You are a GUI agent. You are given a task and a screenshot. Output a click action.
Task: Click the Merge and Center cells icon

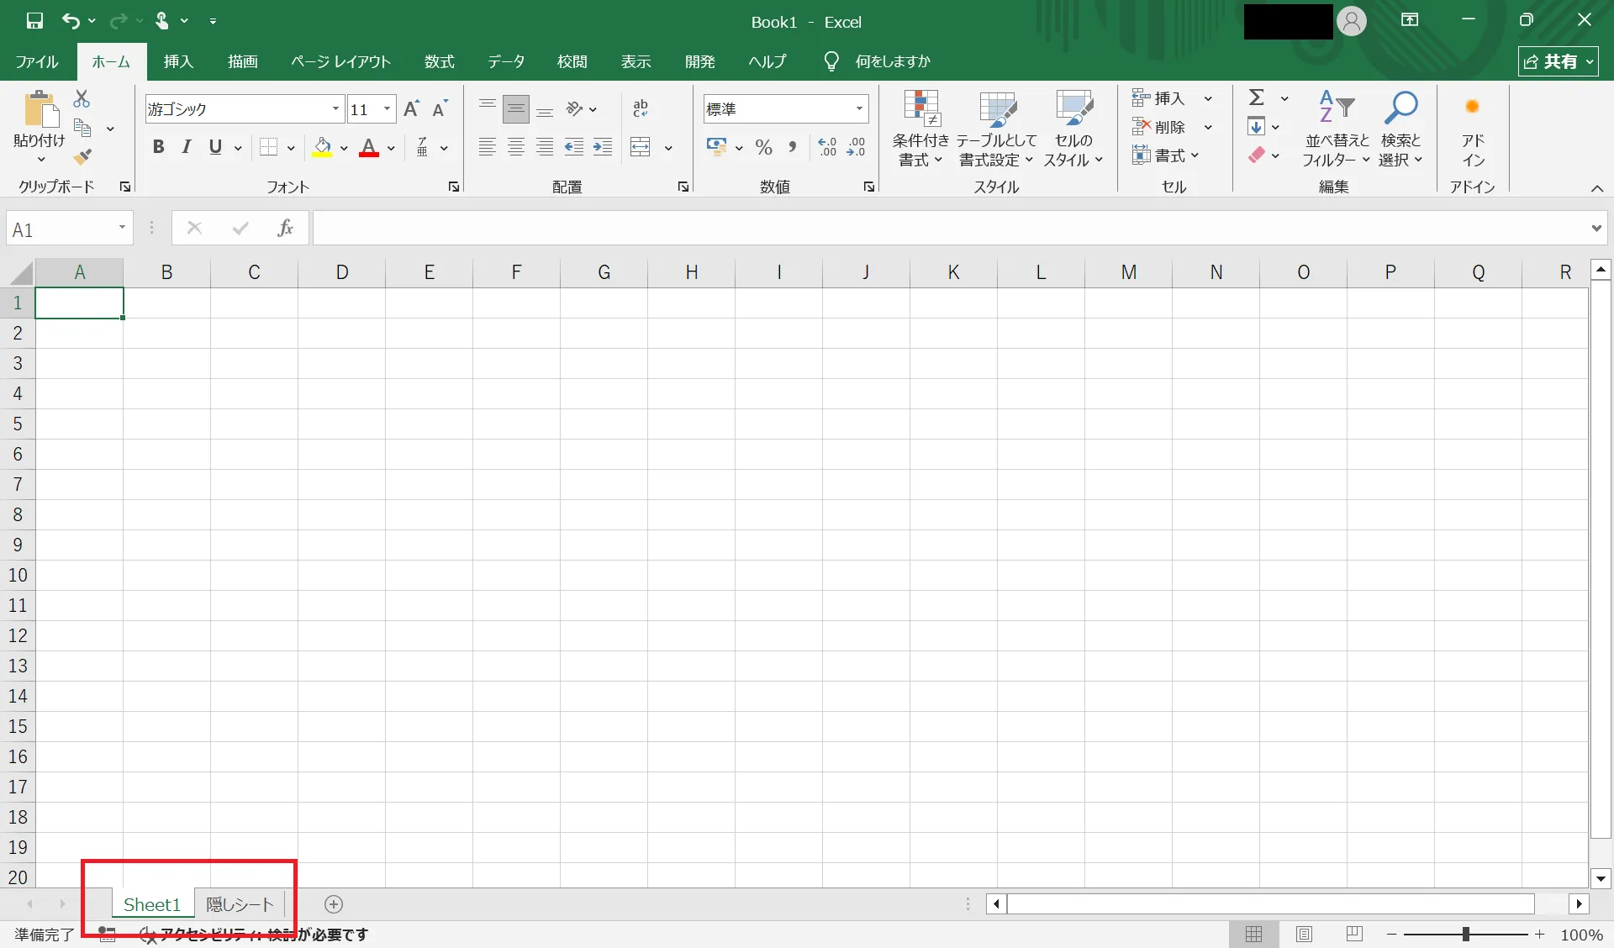641,148
